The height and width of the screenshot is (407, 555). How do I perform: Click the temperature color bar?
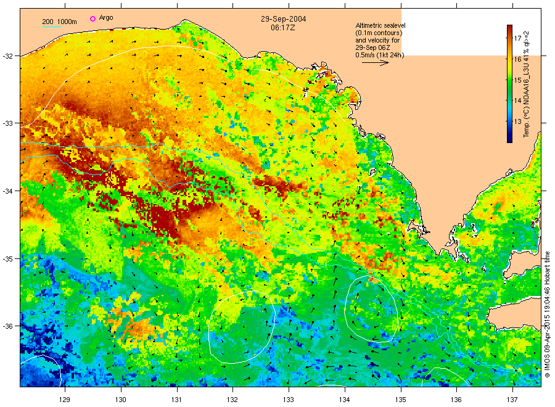point(509,84)
